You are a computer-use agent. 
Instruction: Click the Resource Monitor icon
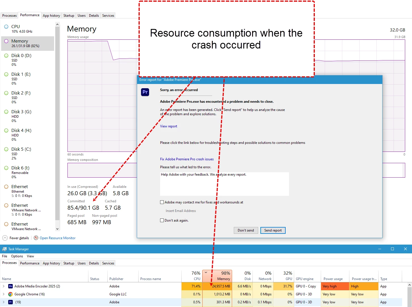[36, 238]
